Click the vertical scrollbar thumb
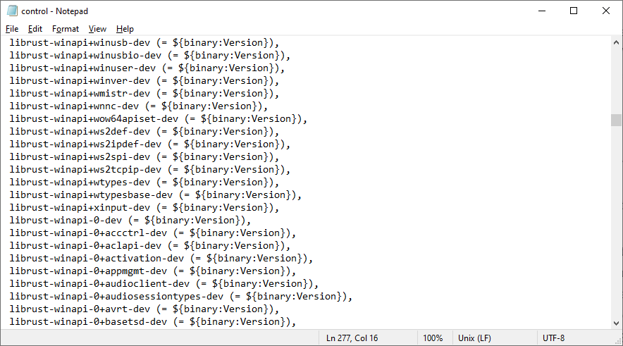This screenshot has height=346, width=623. pyautogui.click(x=616, y=120)
